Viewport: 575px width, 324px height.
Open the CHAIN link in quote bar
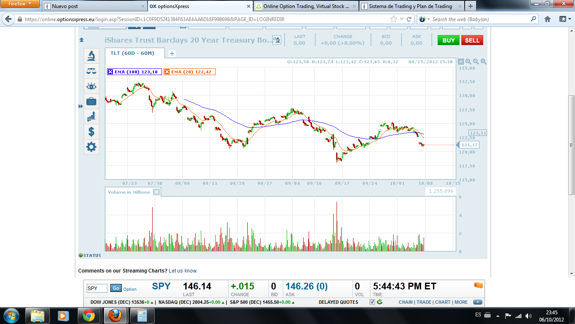(405, 302)
